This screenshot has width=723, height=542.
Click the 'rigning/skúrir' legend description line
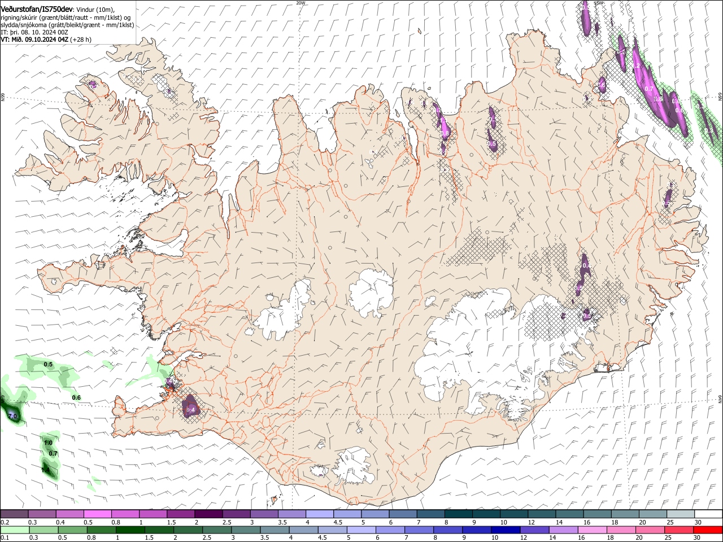click(x=66, y=18)
